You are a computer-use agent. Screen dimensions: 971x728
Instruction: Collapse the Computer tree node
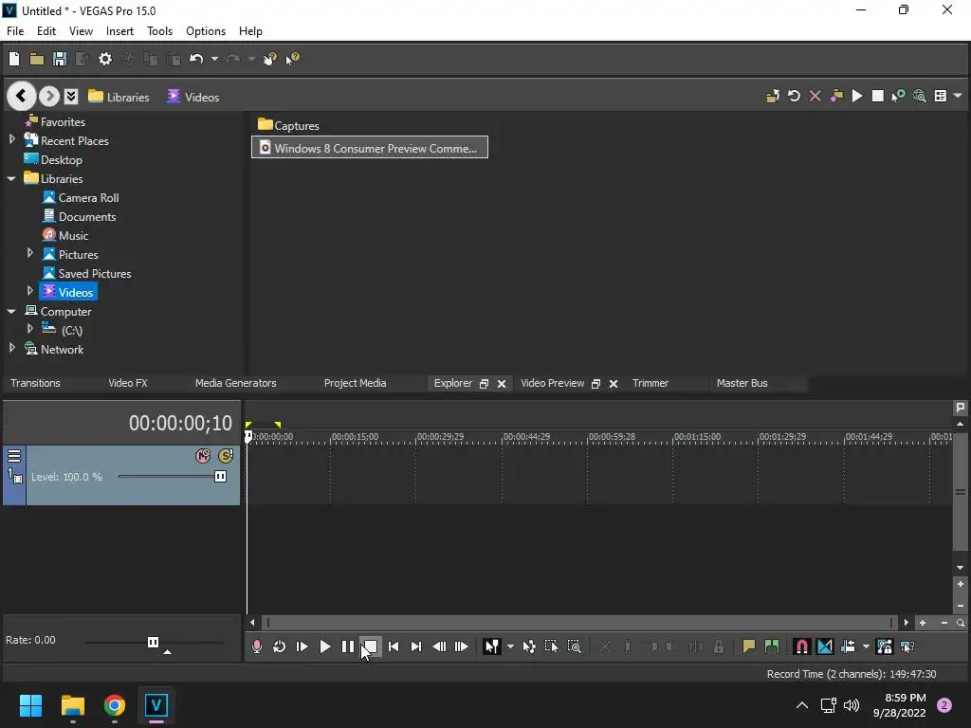pos(11,311)
